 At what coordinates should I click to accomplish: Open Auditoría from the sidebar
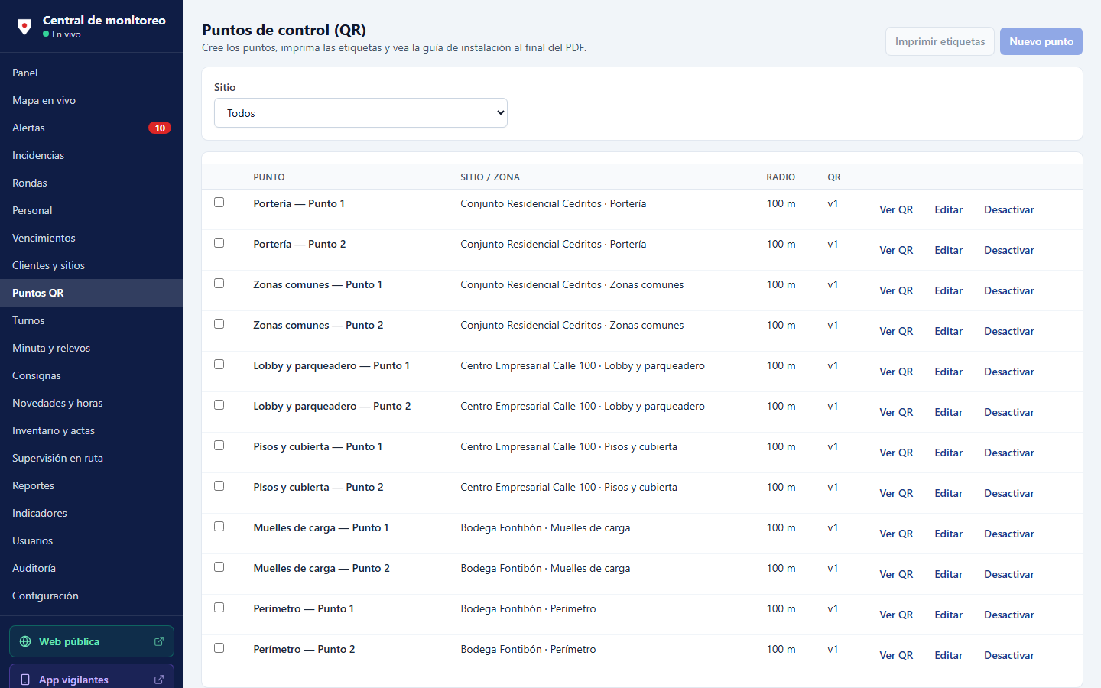[x=92, y=568]
